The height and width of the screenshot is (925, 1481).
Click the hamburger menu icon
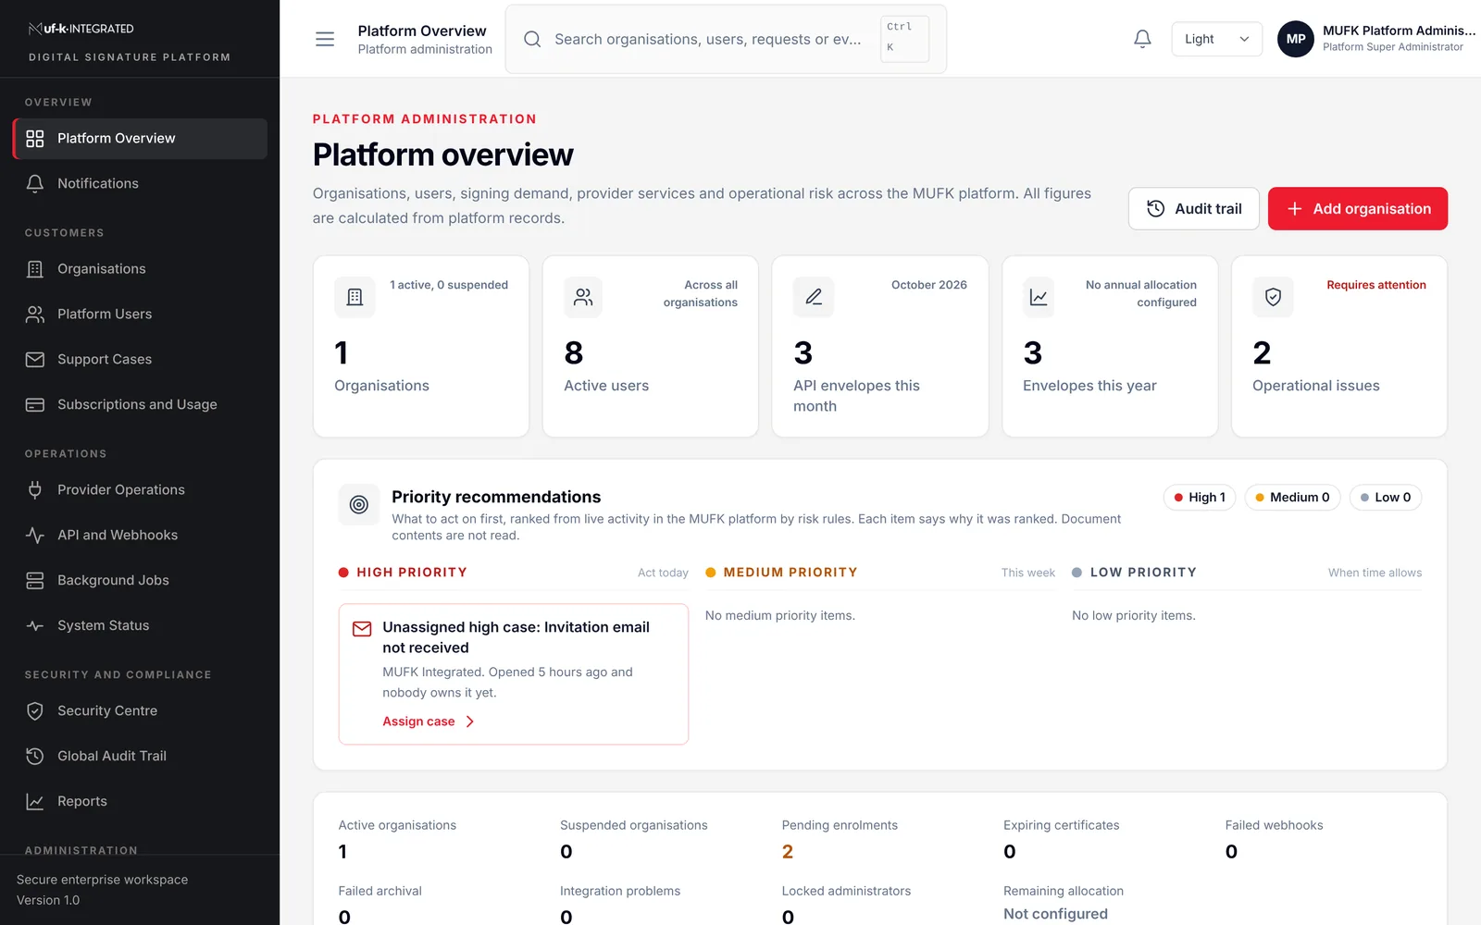[325, 39]
